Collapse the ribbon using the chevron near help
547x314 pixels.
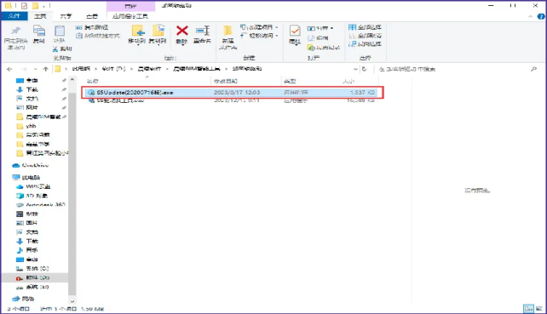(530, 16)
